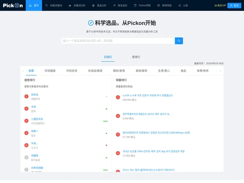Select the 家具/装饰 category tab

pyautogui.click(x=141, y=71)
